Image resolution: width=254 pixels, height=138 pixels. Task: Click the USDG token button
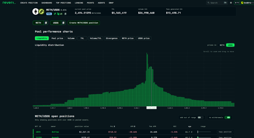pyautogui.click(x=56, y=23)
